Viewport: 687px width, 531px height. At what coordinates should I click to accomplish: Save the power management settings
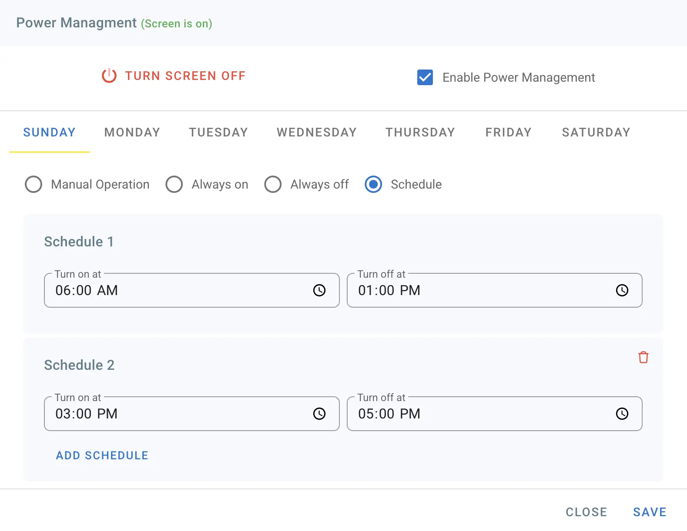(649, 512)
